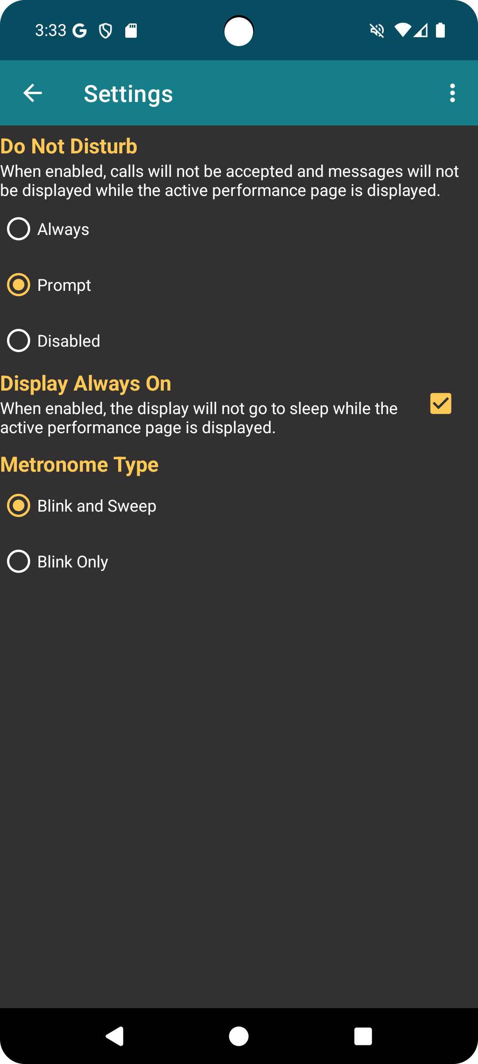Select the Blink Only metronome option
The width and height of the screenshot is (478, 1064).
pos(19,562)
